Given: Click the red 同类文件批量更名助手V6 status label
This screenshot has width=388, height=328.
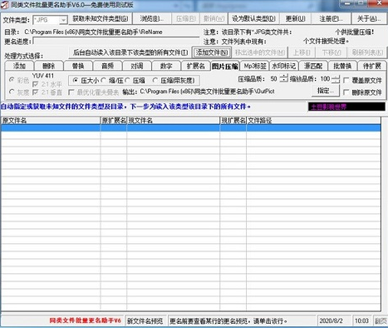Looking at the screenshot, I should 86,321.
